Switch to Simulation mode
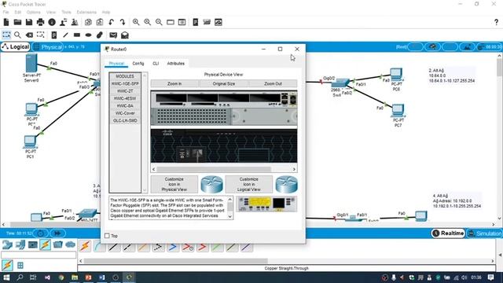 point(484,233)
